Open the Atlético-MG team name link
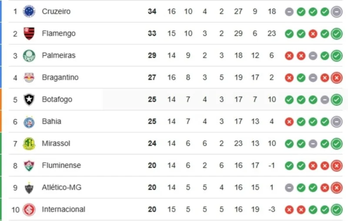This screenshot has width=348, height=221. [x=61, y=188]
